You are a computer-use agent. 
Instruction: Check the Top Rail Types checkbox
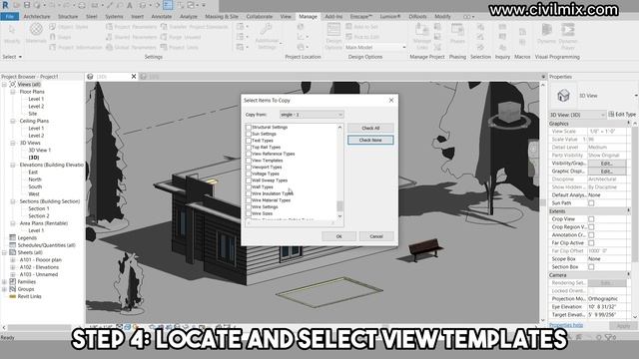point(249,147)
